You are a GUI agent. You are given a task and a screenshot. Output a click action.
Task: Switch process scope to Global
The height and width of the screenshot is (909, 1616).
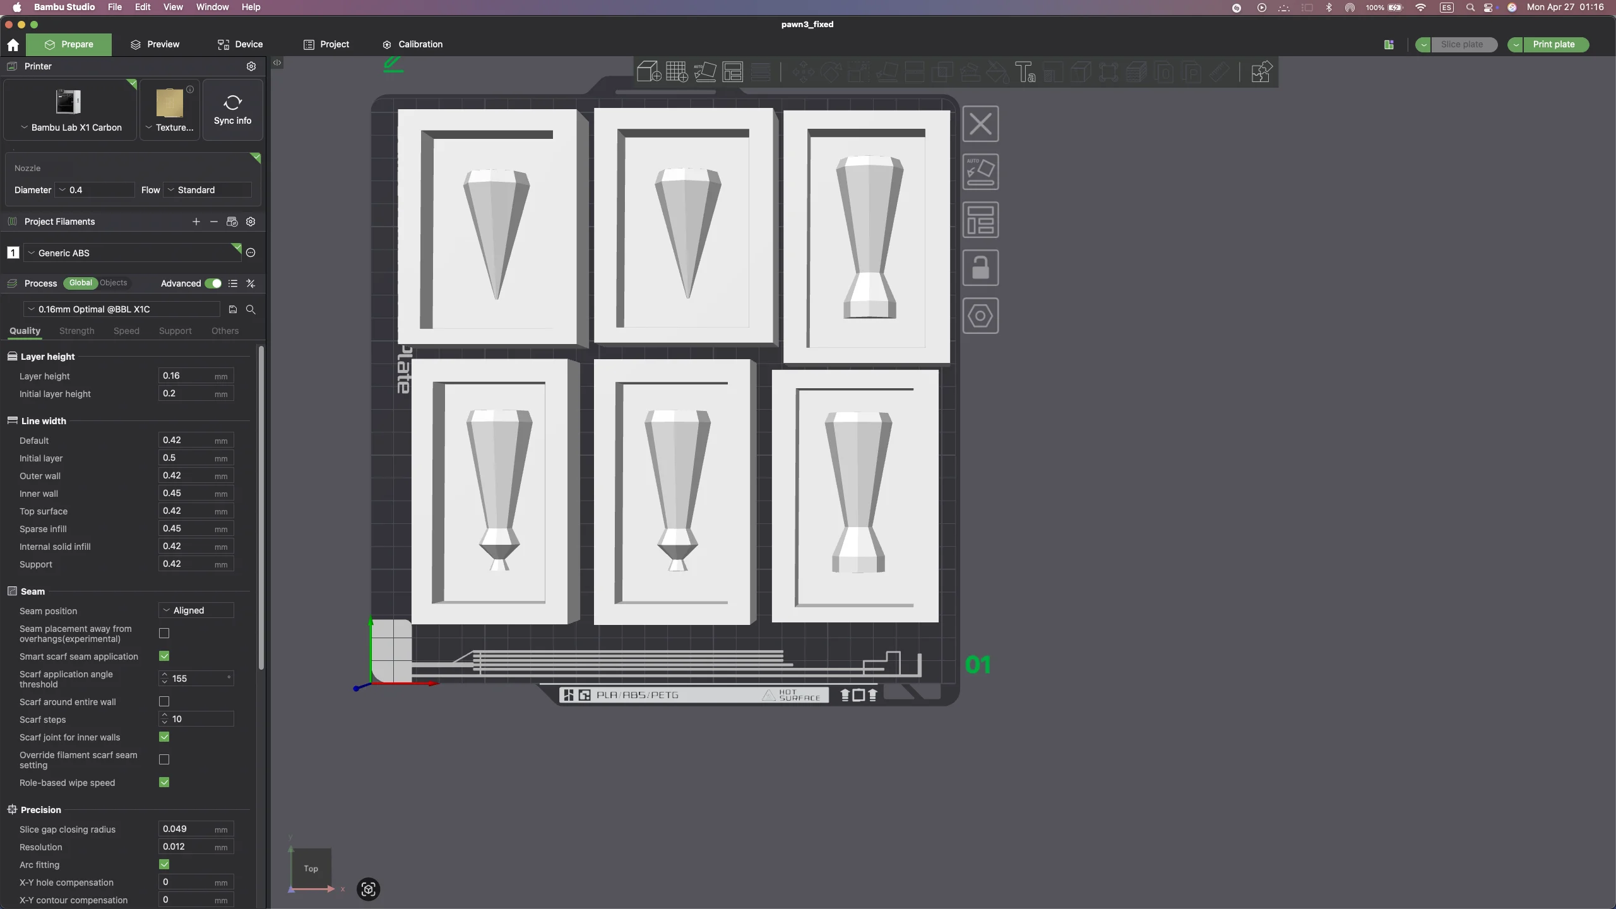point(80,283)
